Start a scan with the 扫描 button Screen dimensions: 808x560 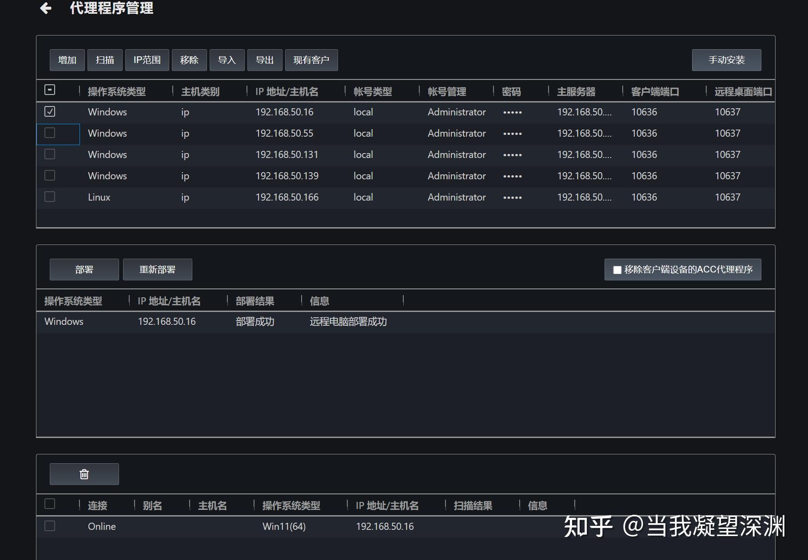tap(104, 59)
